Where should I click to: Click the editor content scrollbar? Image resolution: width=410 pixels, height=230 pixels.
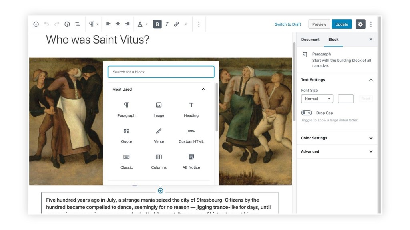click(x=294, y=81)
